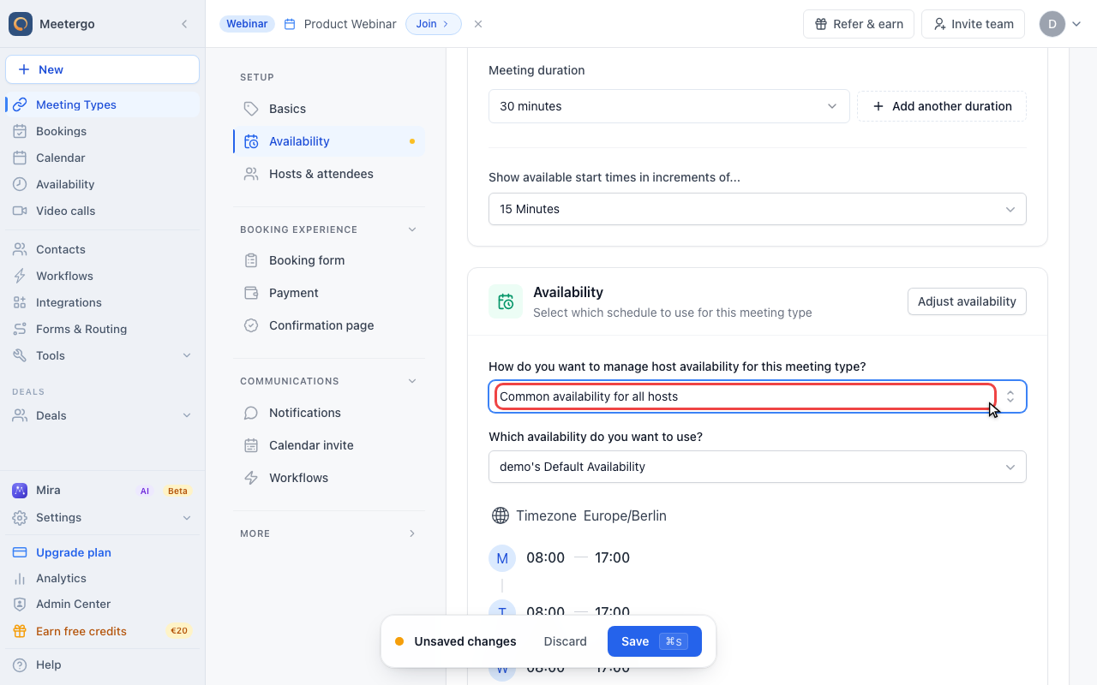1097x685 pixels.
Task: Click the Help question mark icon
Action: click(20, 664)
